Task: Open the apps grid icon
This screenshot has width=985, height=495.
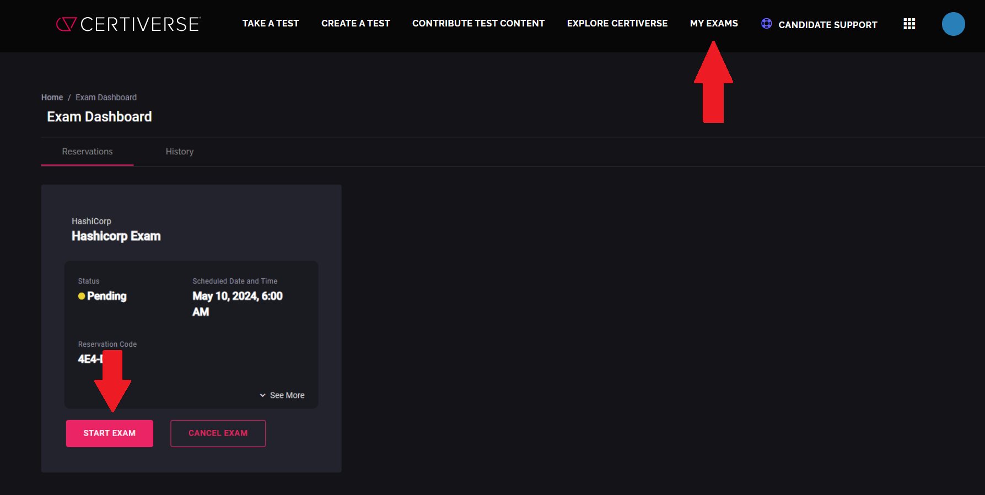Action: [x=909, y=24]
